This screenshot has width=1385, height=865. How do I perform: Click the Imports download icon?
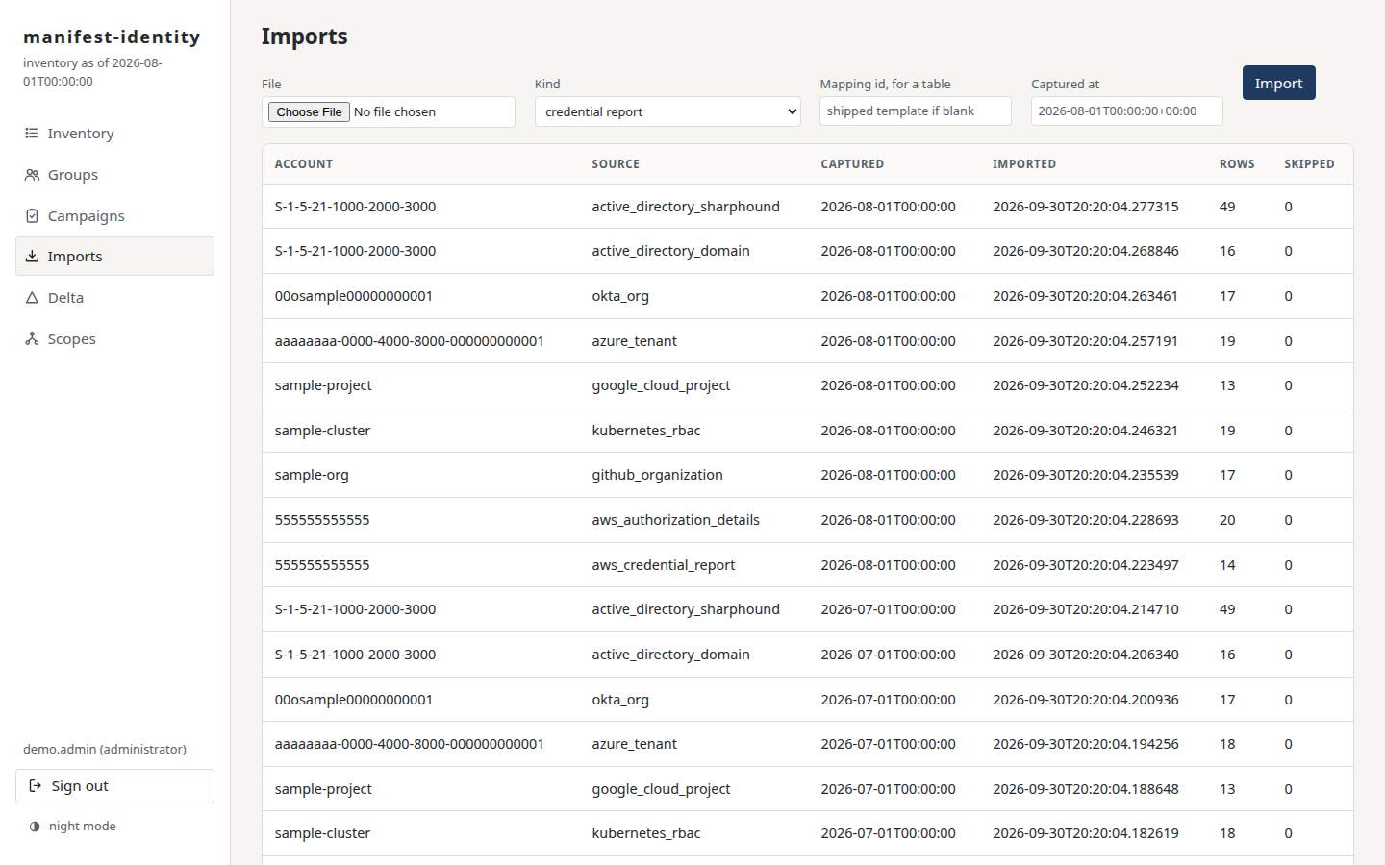(x=32, y=257)
